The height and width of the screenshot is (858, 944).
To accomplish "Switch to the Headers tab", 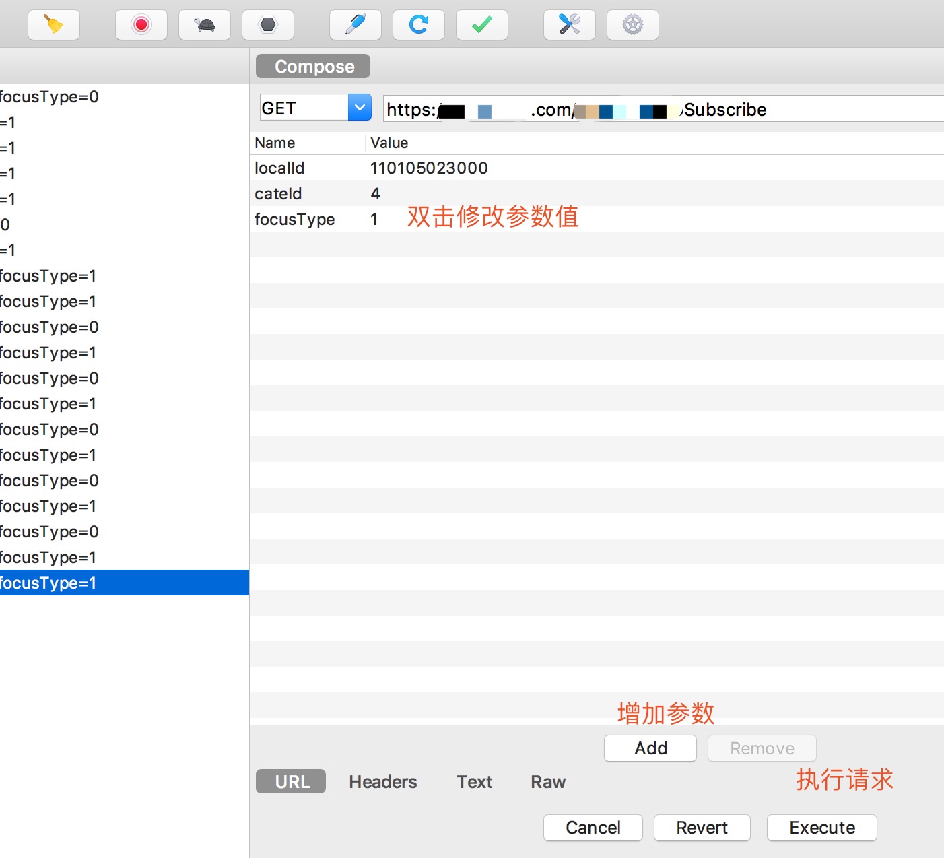I will 382,781.
